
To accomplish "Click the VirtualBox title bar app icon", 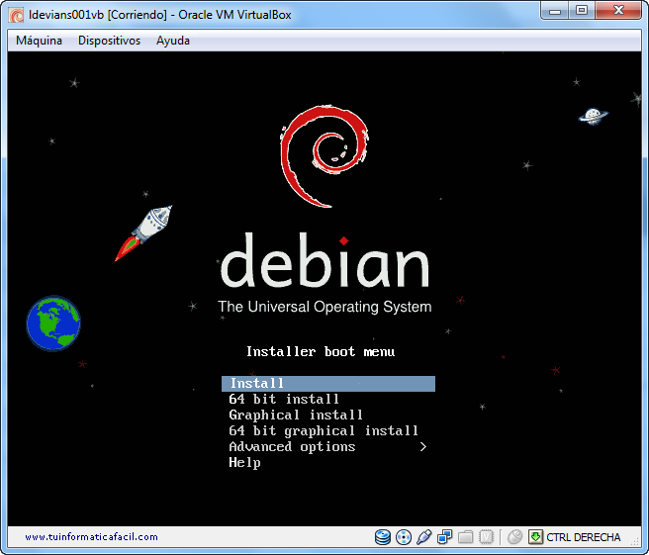I will [x=17, y=15].
